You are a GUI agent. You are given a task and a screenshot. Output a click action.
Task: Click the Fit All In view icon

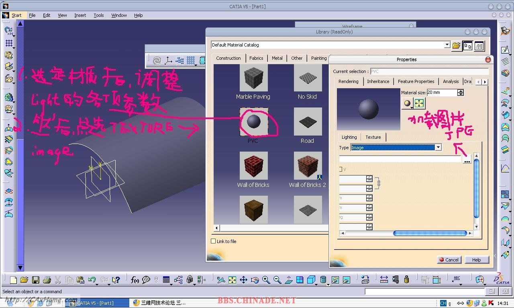click(232, 280)
